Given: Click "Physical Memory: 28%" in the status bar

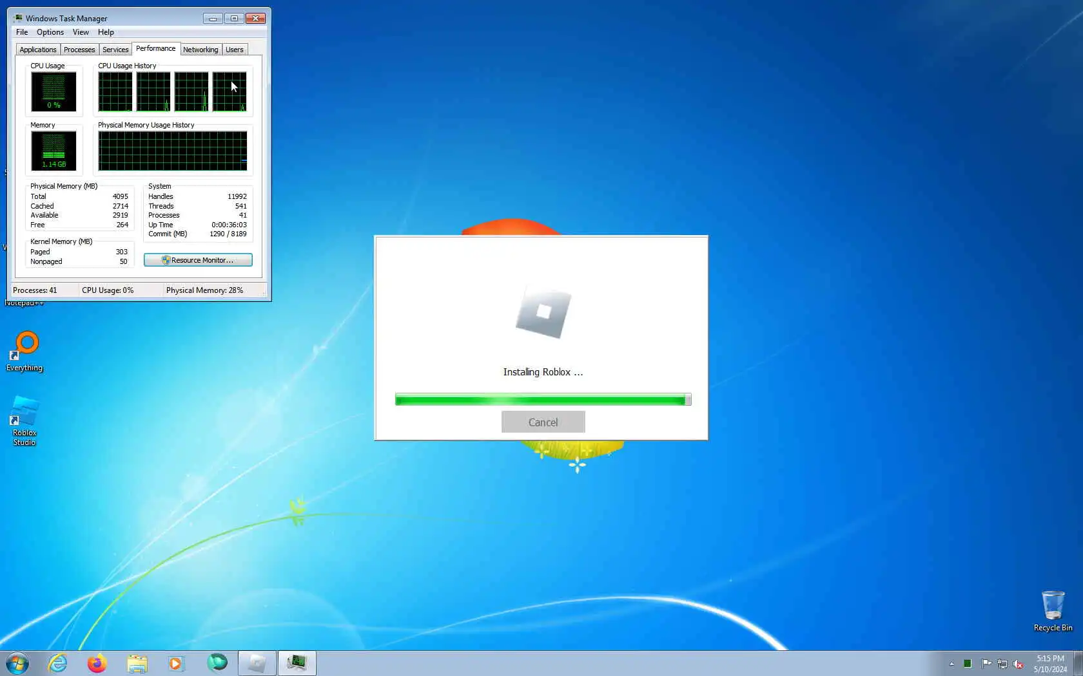Looking at the screenshot, I should (x=204, y=290).
